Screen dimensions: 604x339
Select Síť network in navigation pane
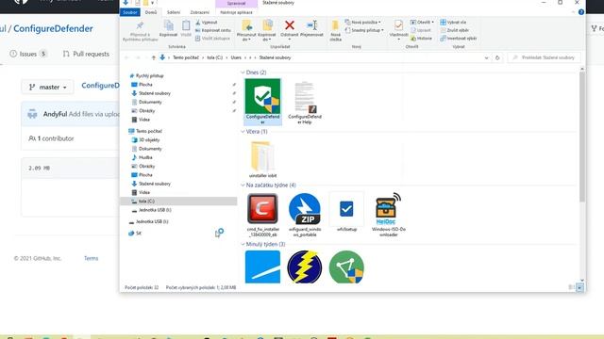(x=139, y=234)
